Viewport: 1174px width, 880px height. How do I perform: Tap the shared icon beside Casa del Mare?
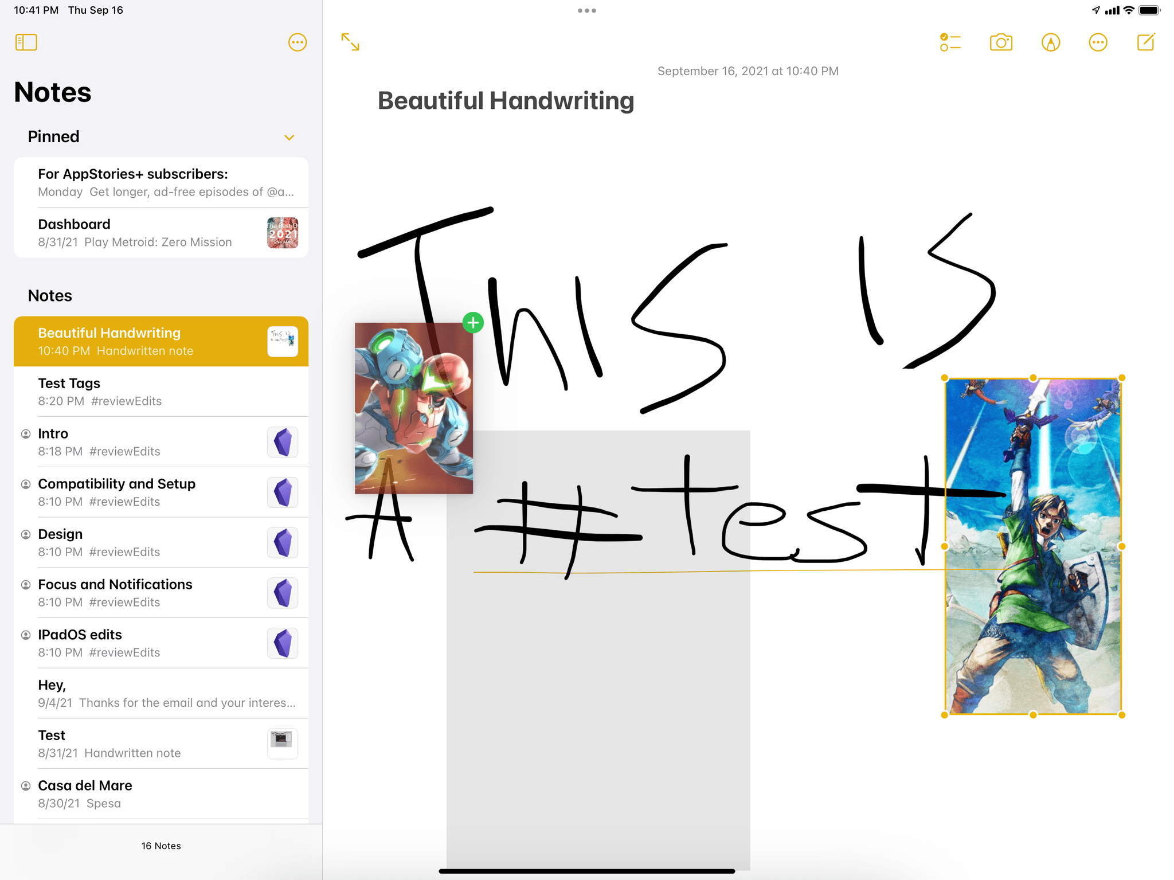(x=26, y=786)
